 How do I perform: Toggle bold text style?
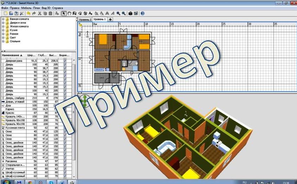point(107,13)
